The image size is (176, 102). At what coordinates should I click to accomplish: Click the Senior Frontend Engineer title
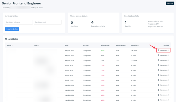22,3
